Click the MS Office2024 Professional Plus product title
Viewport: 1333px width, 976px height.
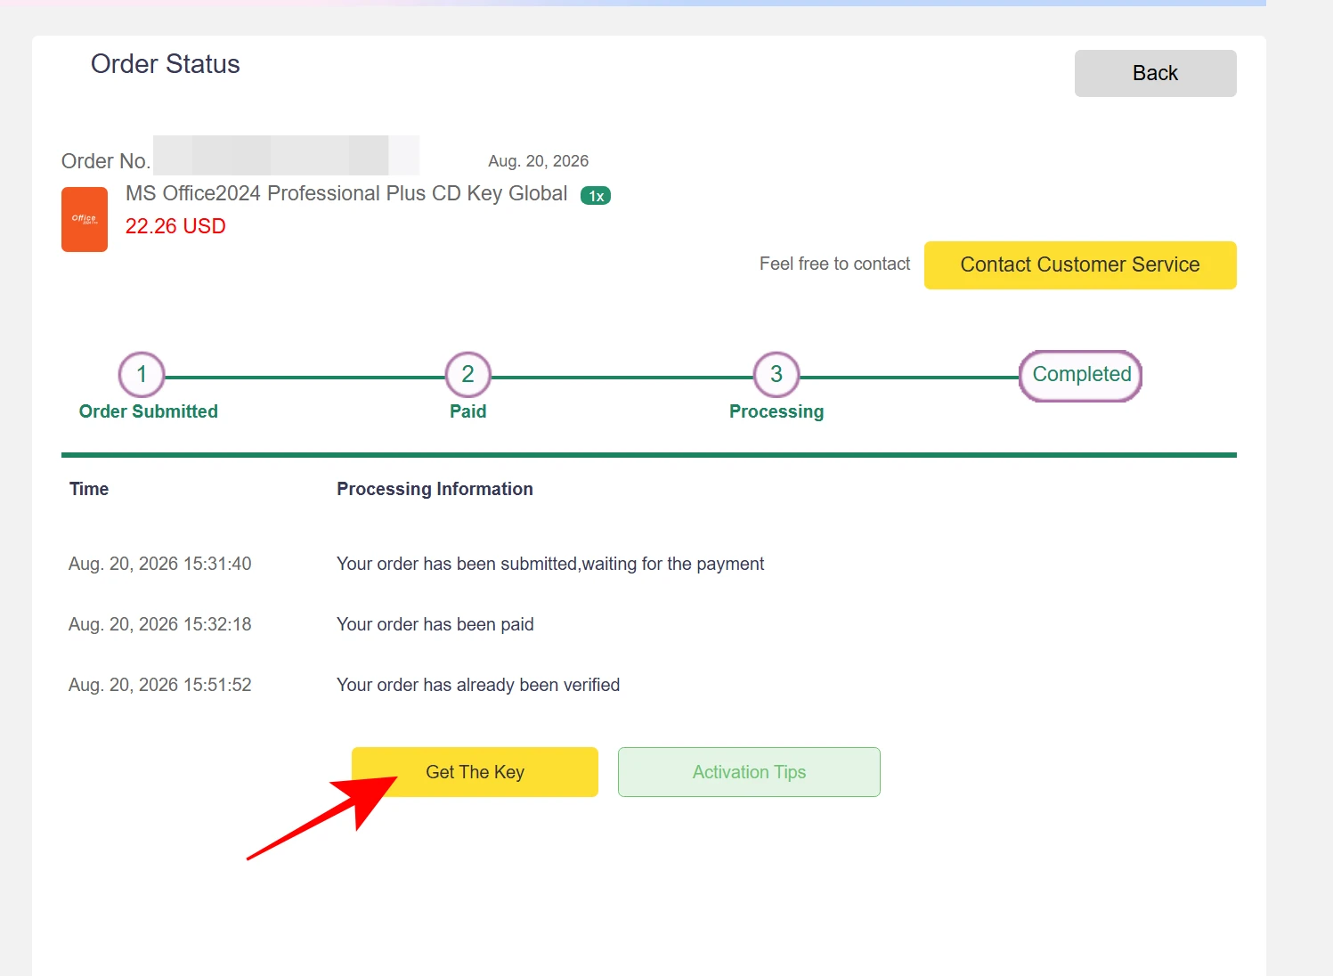[346, 193]
